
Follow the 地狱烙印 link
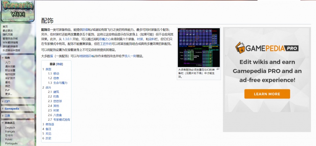pos(85,56)
